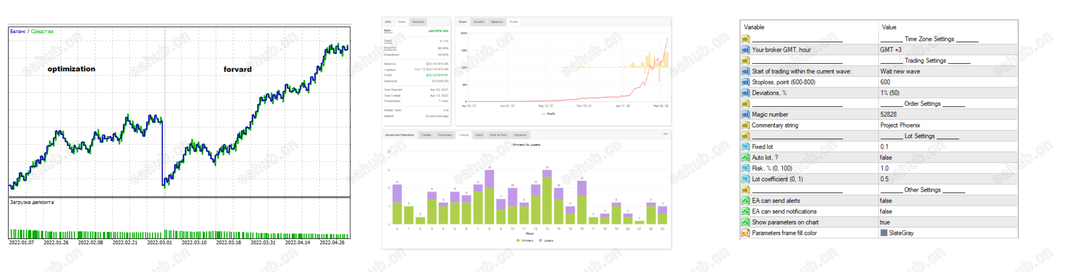Open the Summary tab
Image resolution: width=1068 pixels, height=272 pixels.
[445, 135]
